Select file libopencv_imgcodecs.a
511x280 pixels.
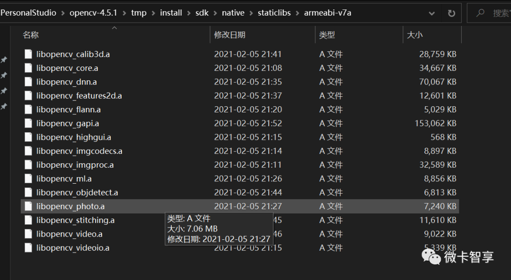[79, 151]
